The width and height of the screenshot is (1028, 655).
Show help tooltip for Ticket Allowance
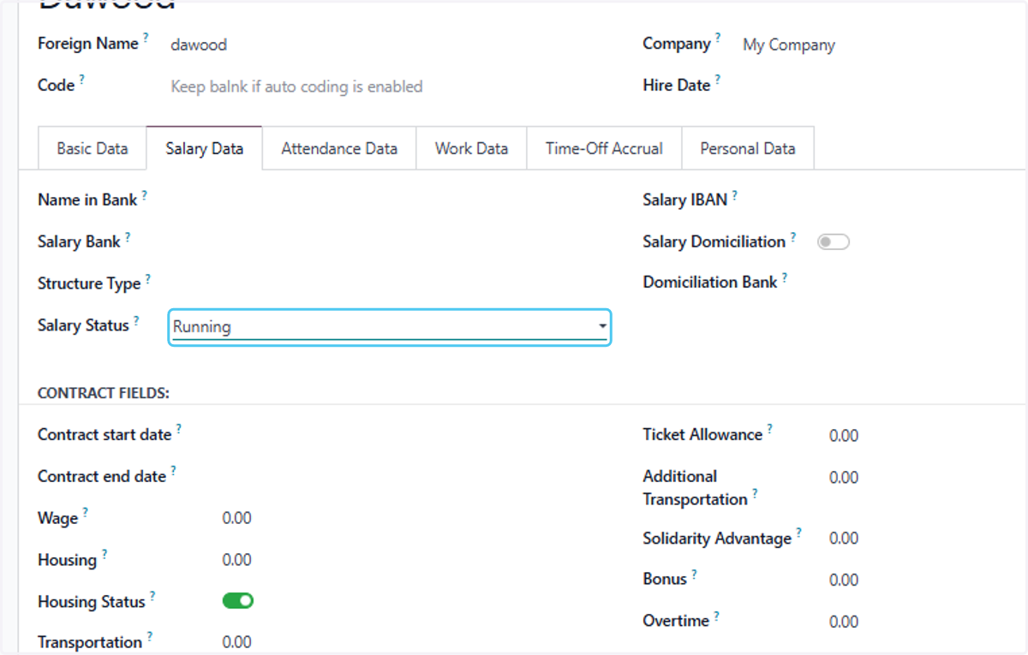coord(769,429)
